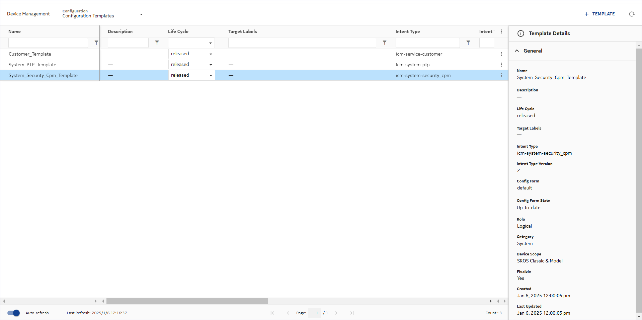Image resolution: width=642 pixels, height=320 pixels.
Task: Open row actions for System_Security_Cpm_Template
Action: 501,75
